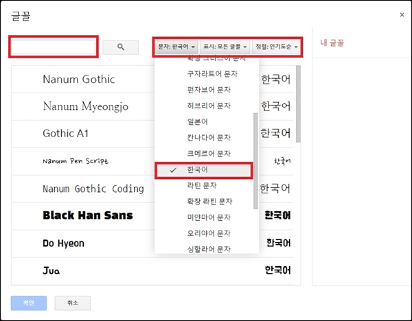Image resolution: width=412 pixels, height=321 pixels.
Task: Select the Gothic A1 font row
Action: [x=152, y=134]
